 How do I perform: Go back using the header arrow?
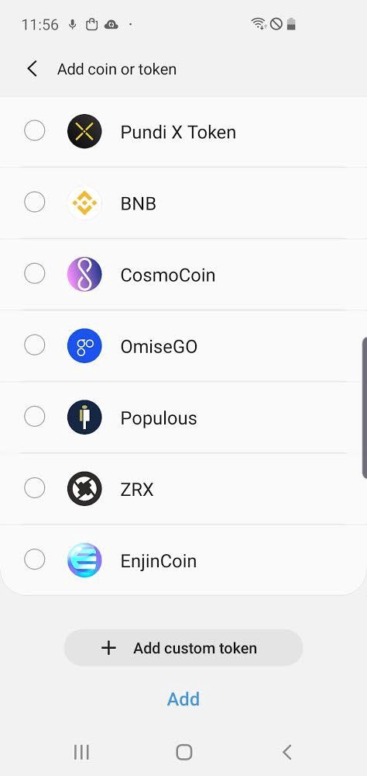coord(32,69)
